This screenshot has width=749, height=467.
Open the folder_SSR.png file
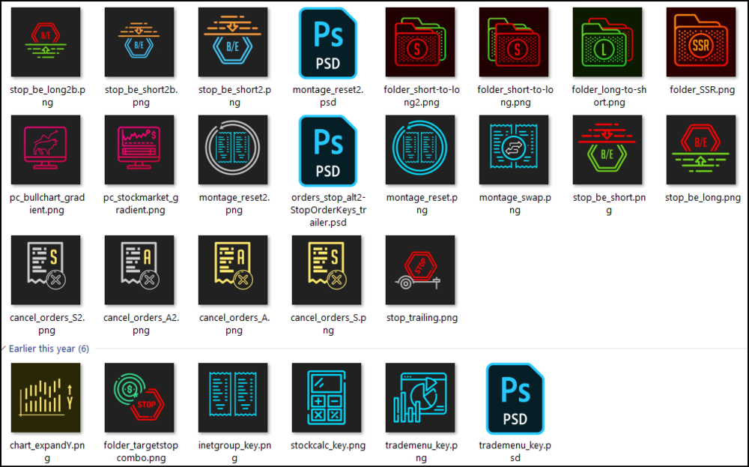(x=702, y=43)
